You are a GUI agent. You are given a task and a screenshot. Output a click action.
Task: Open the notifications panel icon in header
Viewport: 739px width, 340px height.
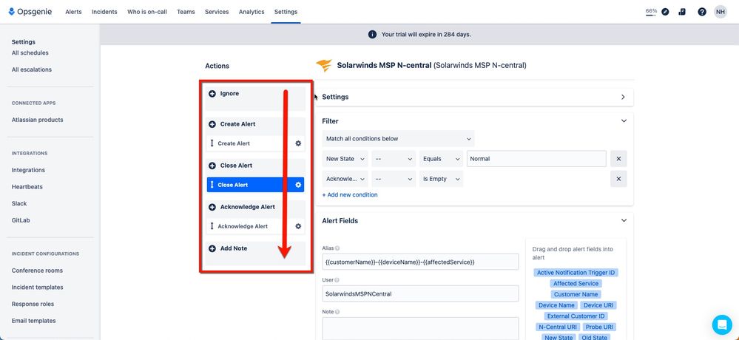[682, 12]
